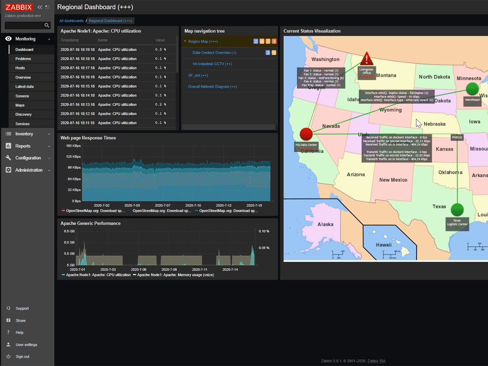The width and height of the screenshot is (488, 366).
Task: Click the blue 2 problem badge on Region Map
Action: coord(256,41)
